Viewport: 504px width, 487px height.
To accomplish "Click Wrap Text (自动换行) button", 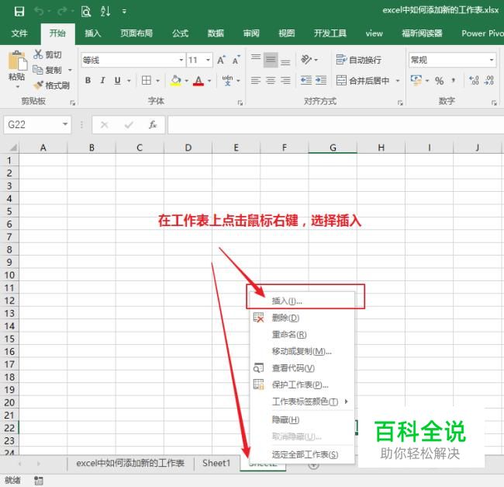I will pyautogui.click(x=359, y=60).
